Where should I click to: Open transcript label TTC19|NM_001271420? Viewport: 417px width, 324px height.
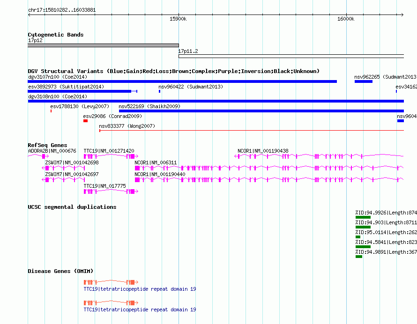click(109, 151)
